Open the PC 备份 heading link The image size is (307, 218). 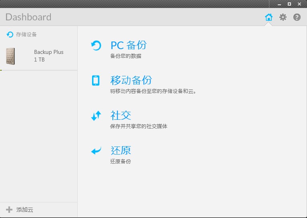128,45
